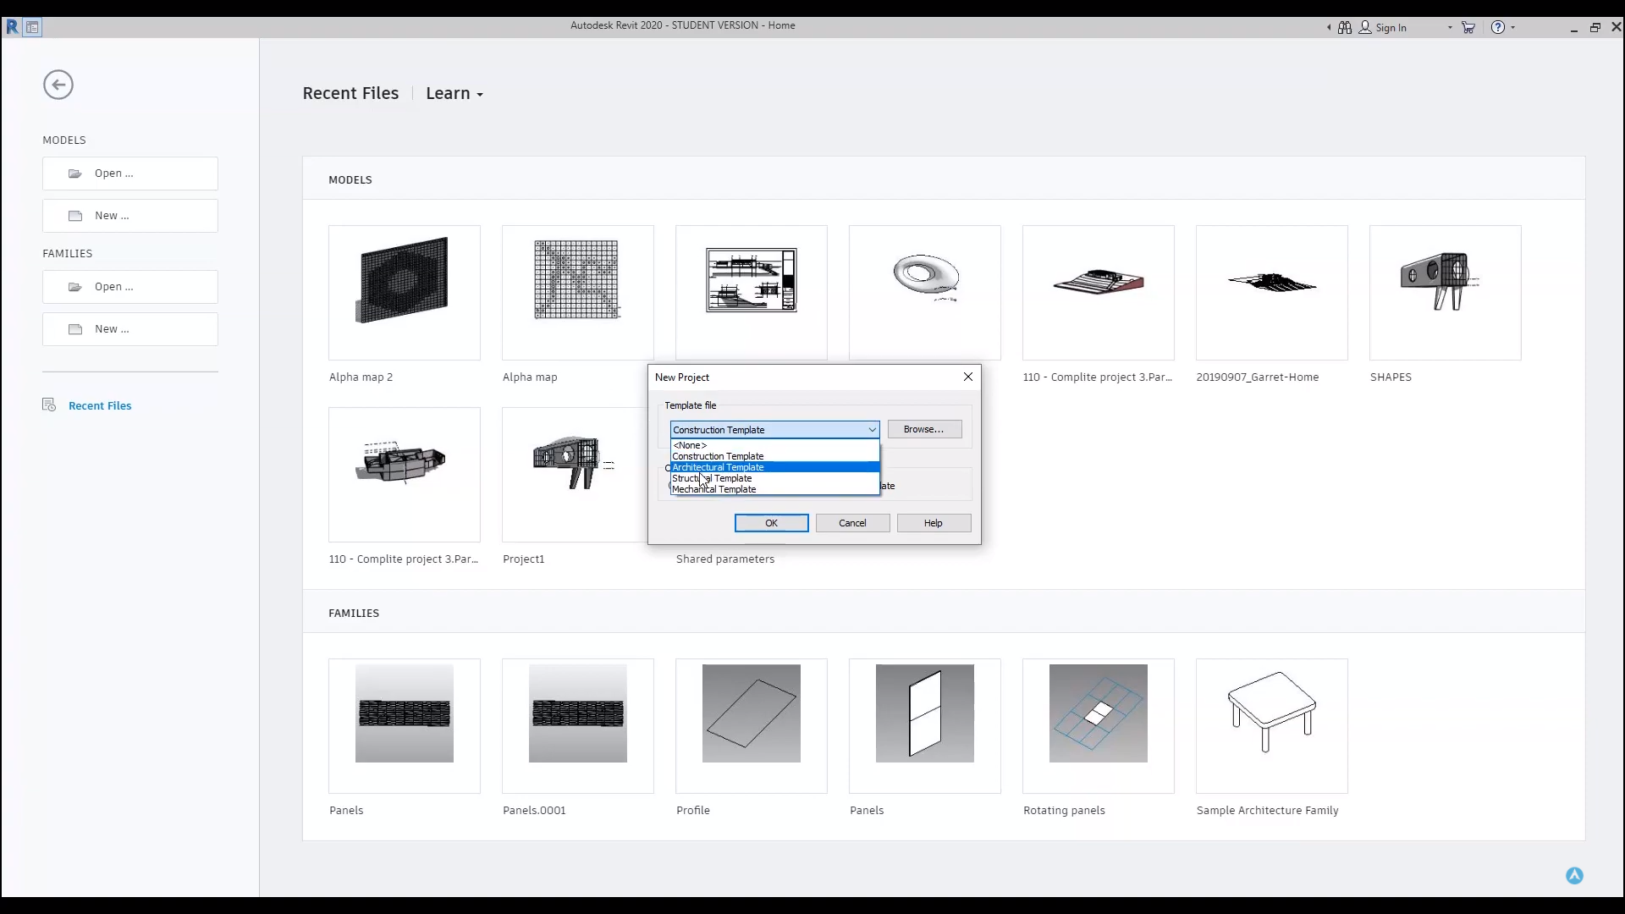Cancel the New Project dialog

point(852,523)
